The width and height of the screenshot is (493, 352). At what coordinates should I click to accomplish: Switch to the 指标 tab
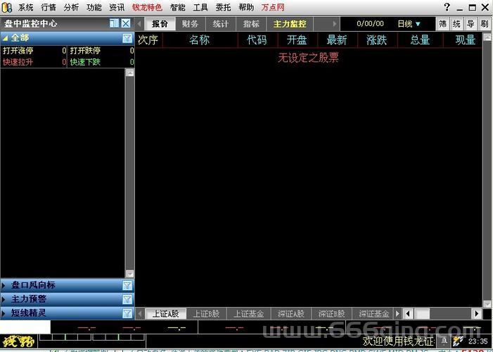coord(251,24)
